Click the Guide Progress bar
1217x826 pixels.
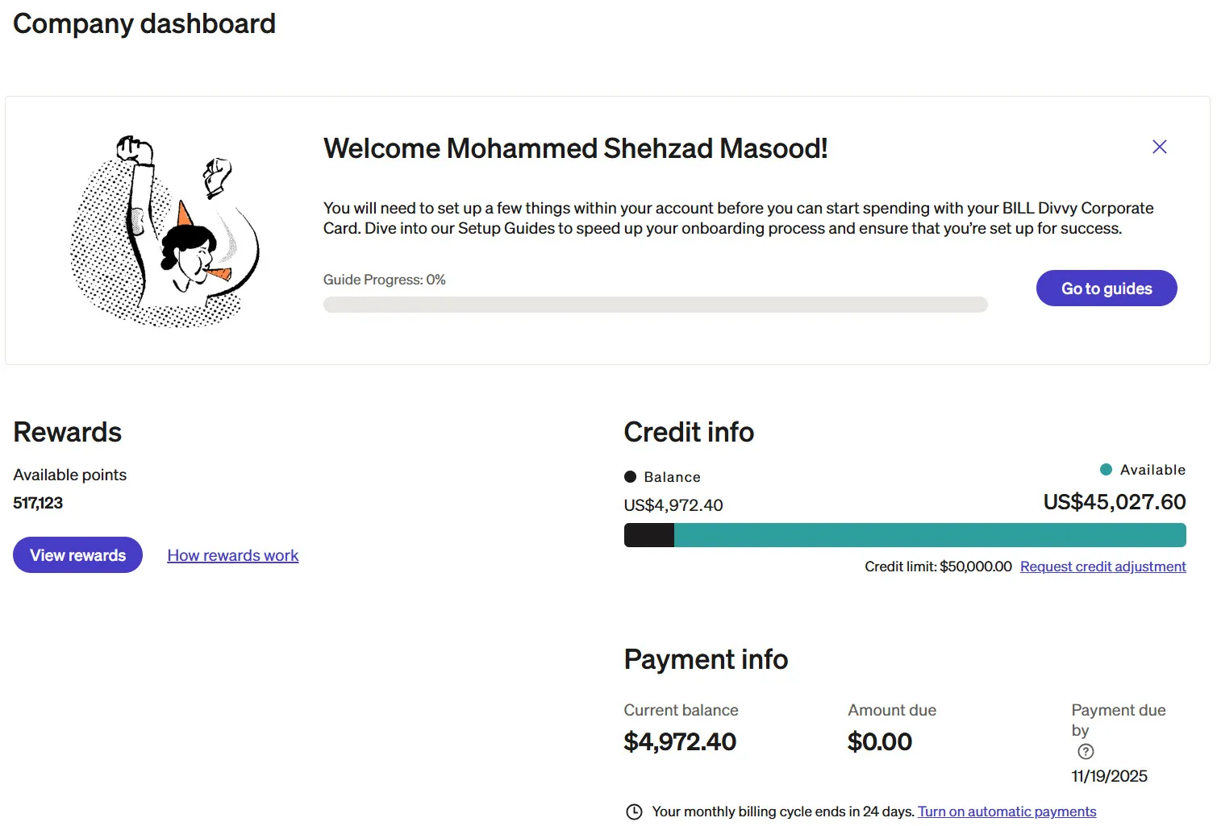pyautogui.click(x=655, y=305)
